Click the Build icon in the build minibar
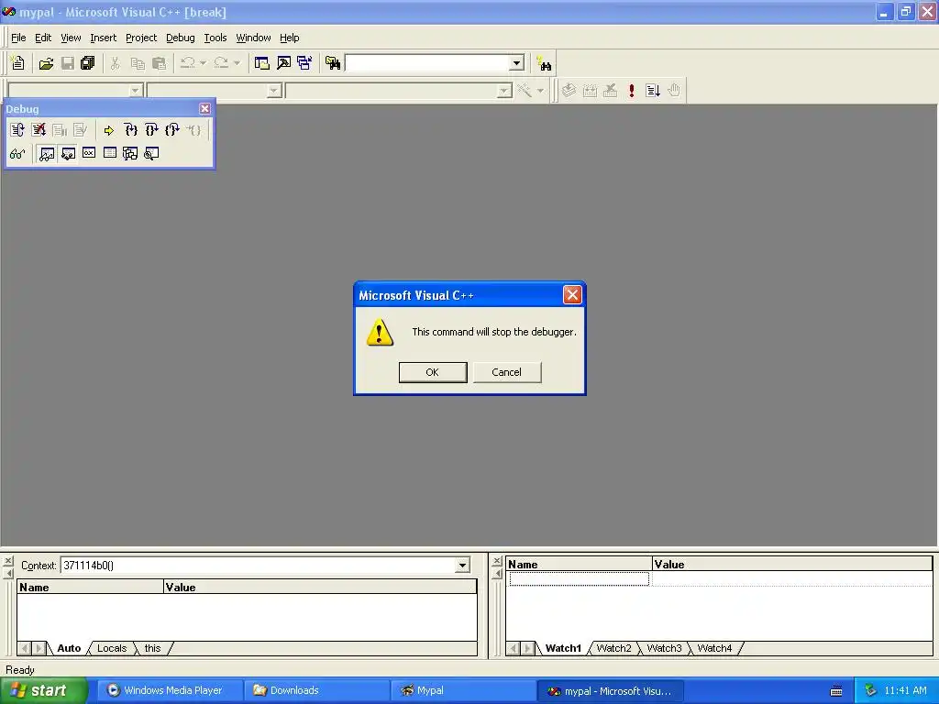939x704 pixels. (x=590, y=91)
